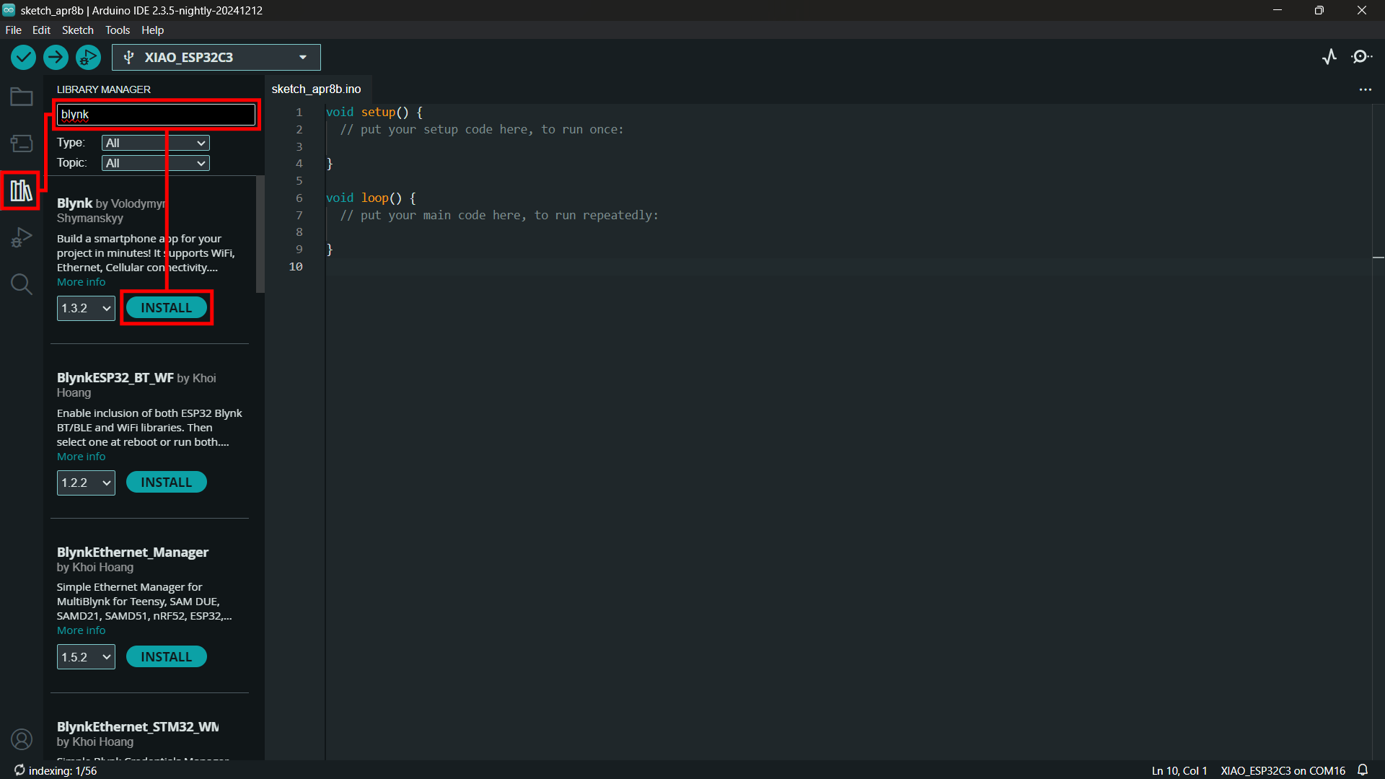Open More info for BlynkESP32_BT_WF
The height and width of the screenshot is (779, 1385).
(81, 457)
